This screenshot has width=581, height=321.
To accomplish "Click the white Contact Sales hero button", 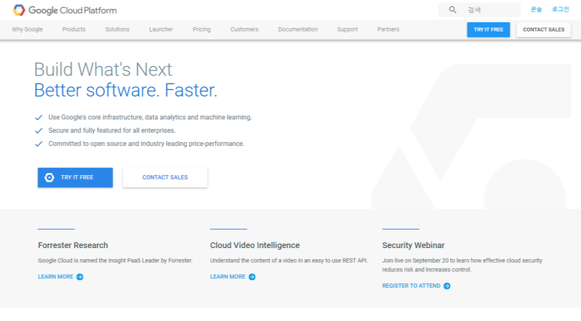I will [165, 178].
